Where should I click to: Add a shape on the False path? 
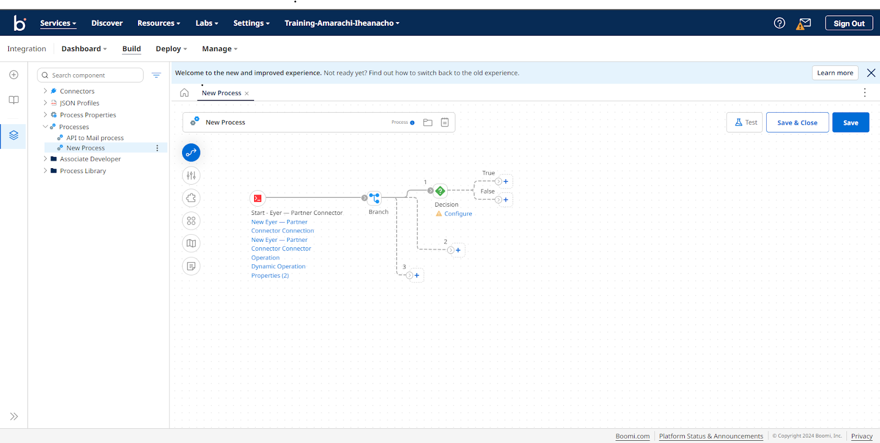pyautogui.click(x=506, y=200)
